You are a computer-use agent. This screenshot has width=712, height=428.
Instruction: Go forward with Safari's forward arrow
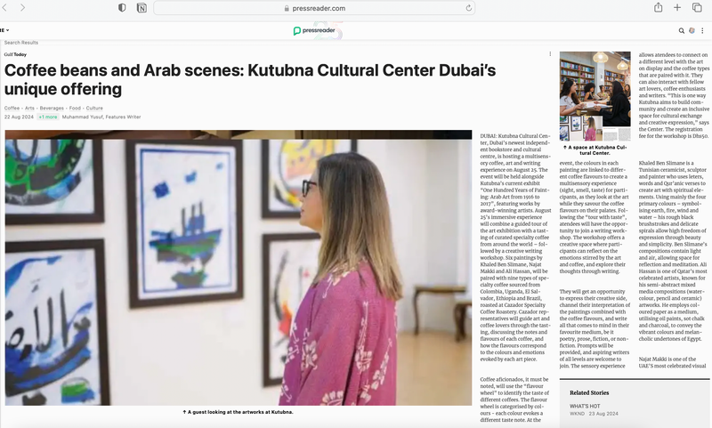(22, 8)
